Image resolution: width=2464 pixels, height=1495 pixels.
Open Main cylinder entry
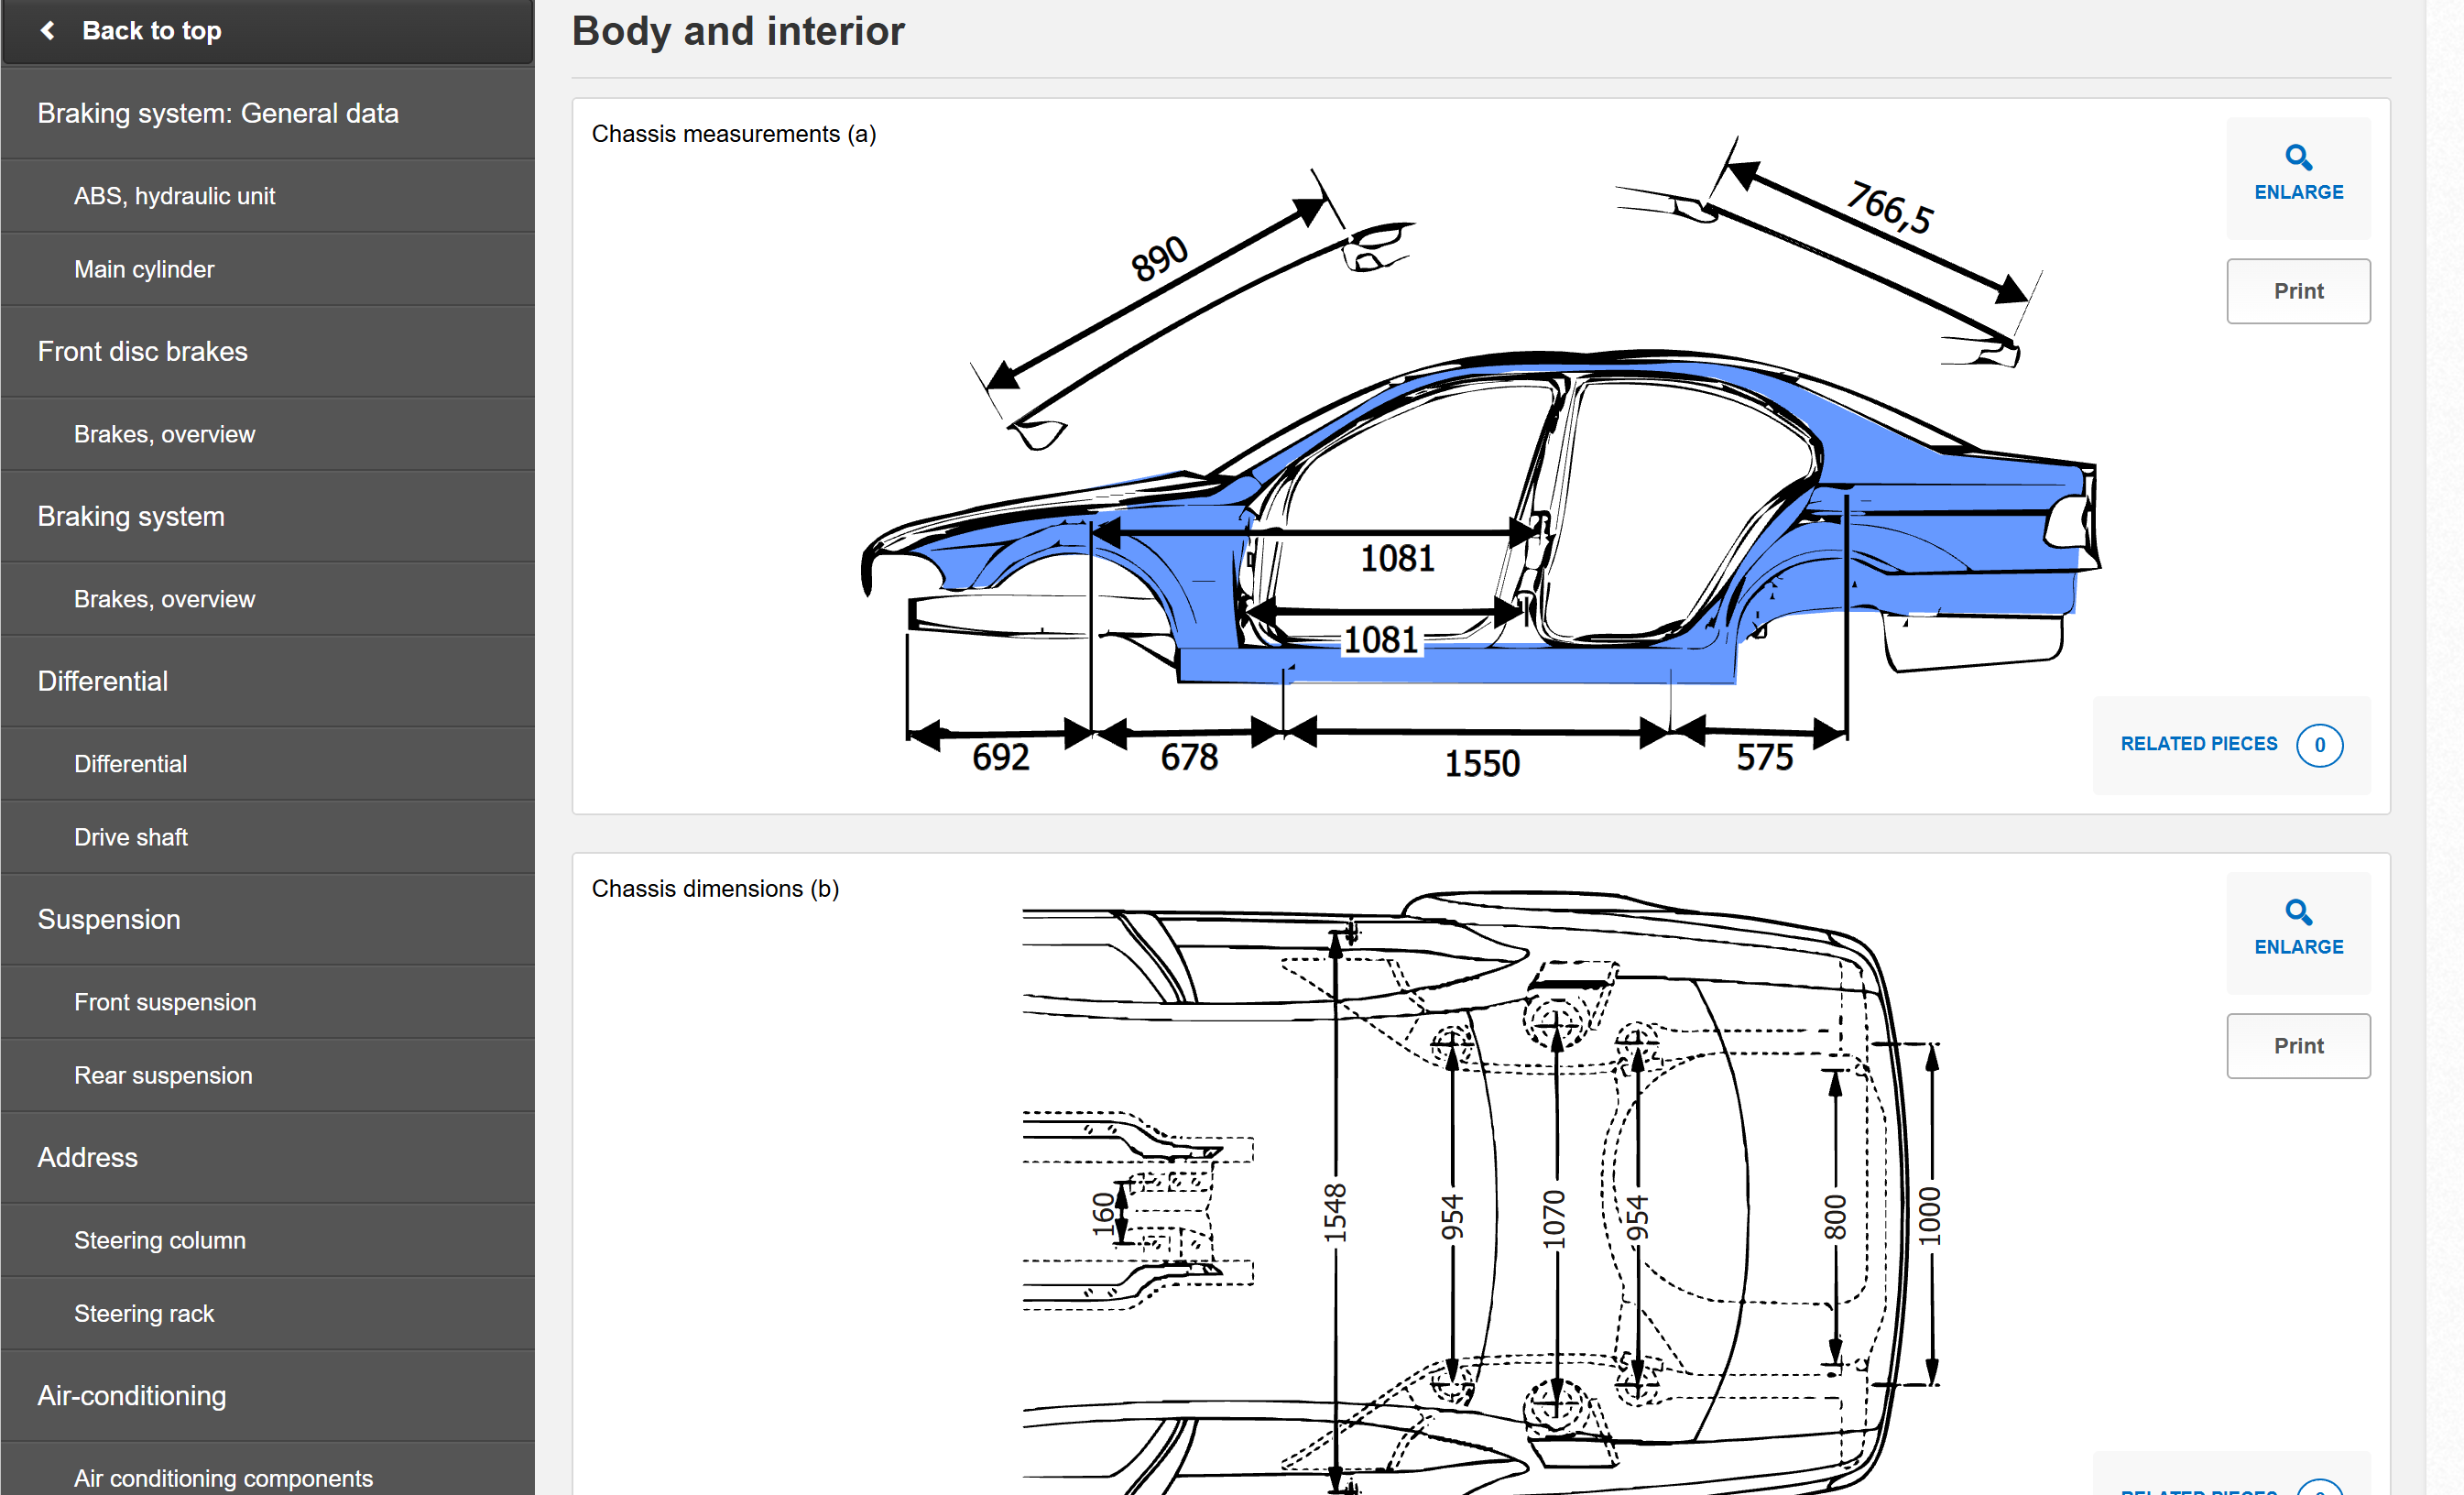pos(268,269)
